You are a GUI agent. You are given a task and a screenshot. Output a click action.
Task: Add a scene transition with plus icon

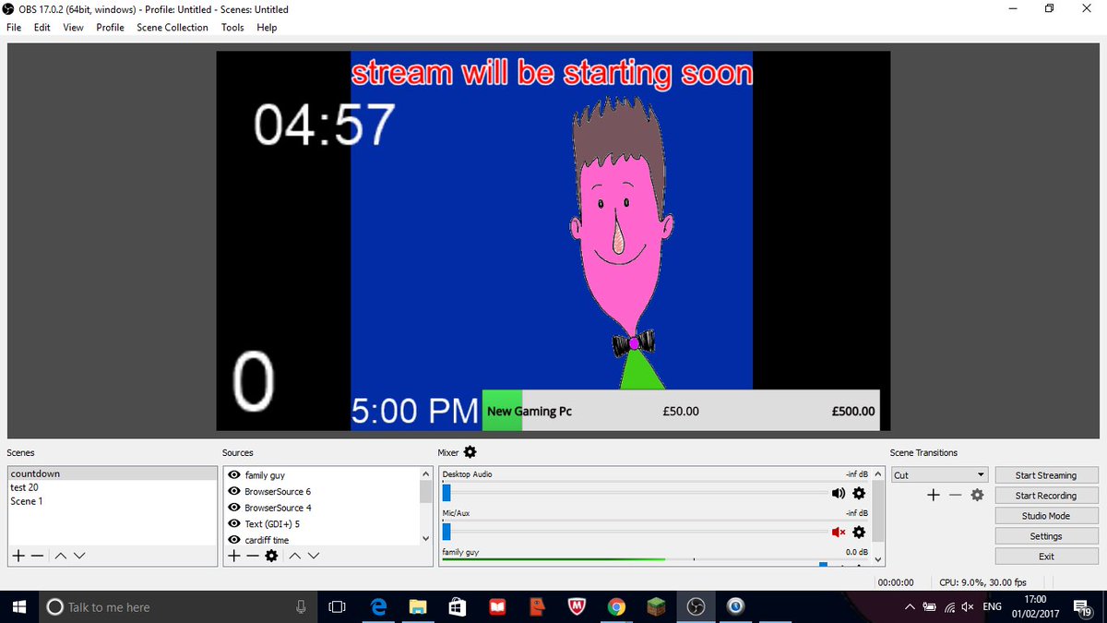934,495
